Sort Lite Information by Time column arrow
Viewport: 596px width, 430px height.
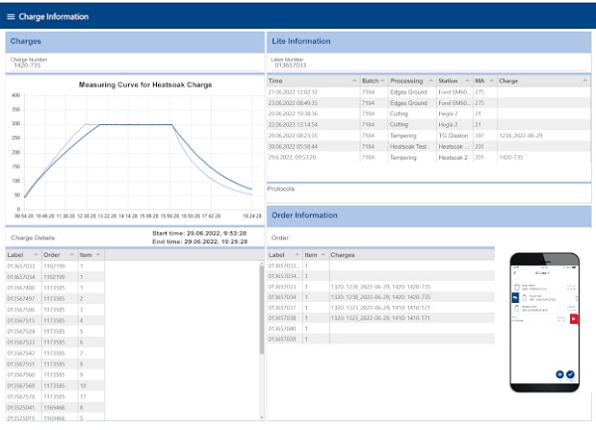coord(355,80)
